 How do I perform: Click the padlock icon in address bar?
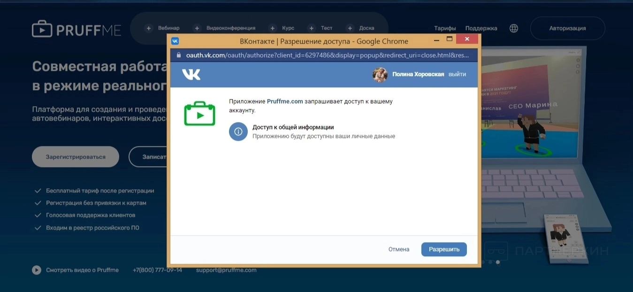(x=178, y=55)
